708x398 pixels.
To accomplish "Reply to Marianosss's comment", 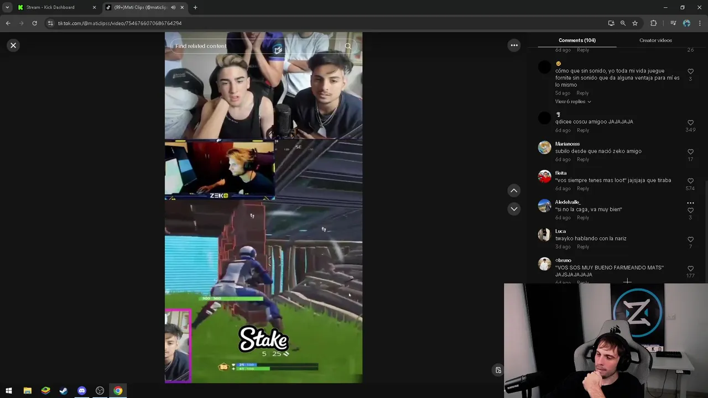I will (x=582, y=160).
